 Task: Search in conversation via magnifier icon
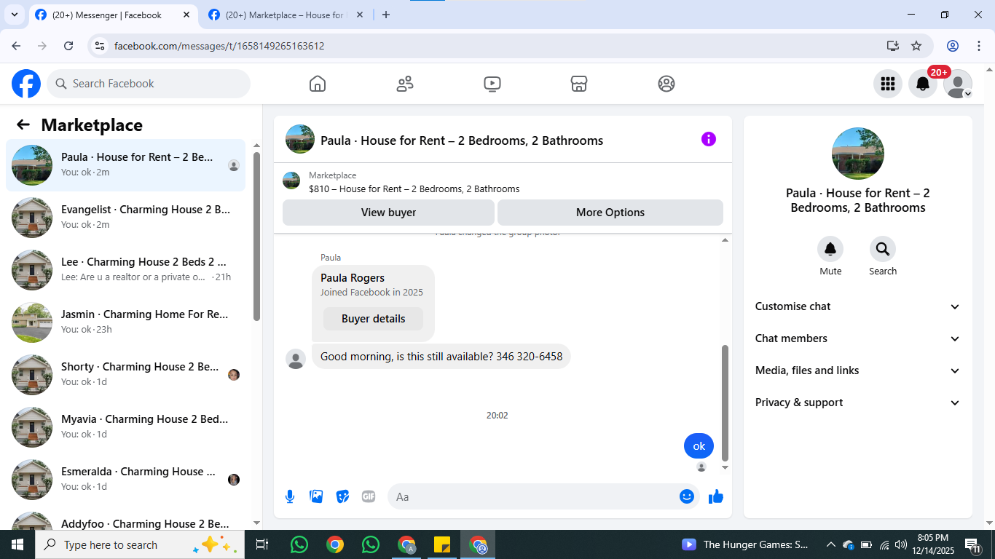(x=883, y=250)
